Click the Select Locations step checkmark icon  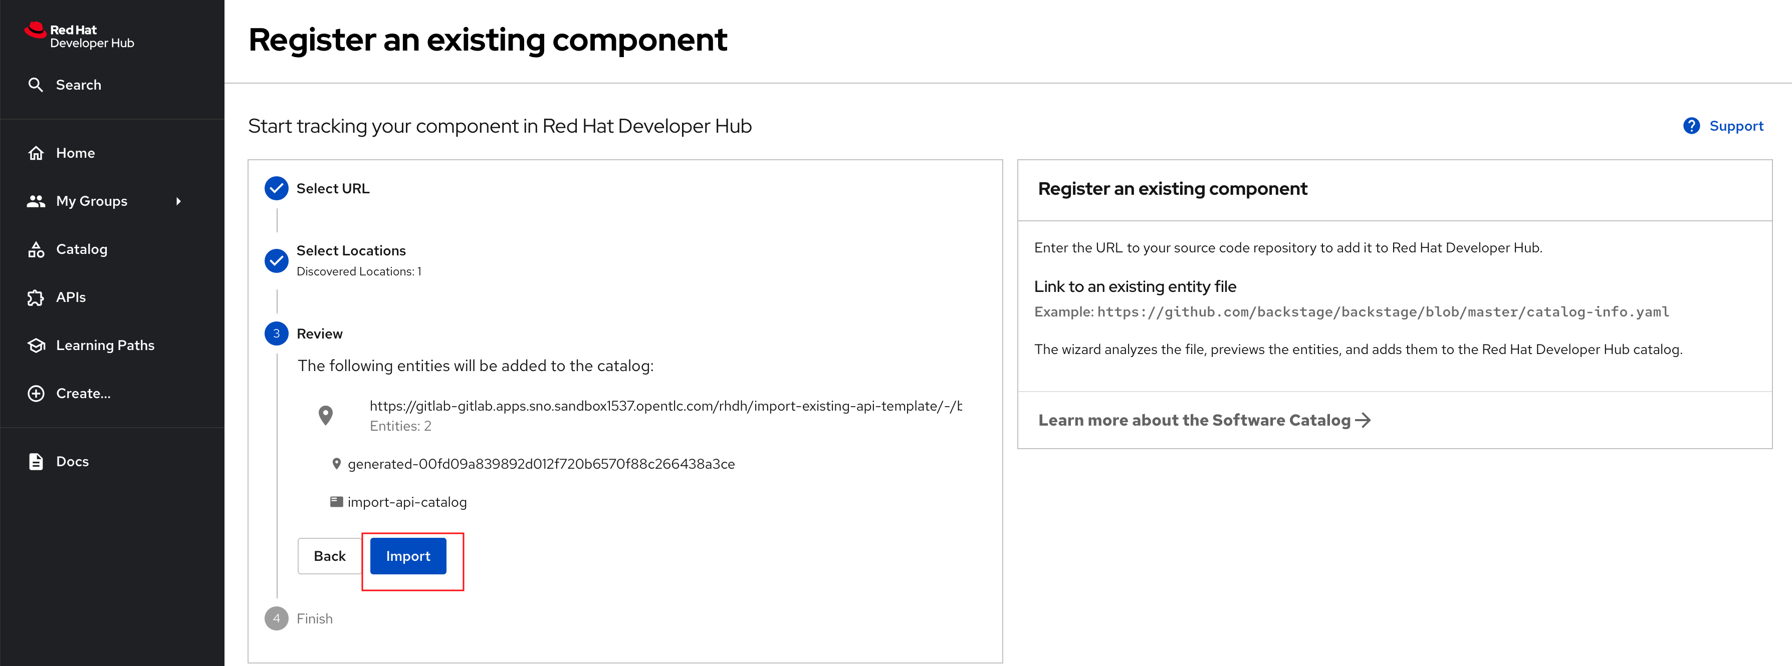(276, 261)
